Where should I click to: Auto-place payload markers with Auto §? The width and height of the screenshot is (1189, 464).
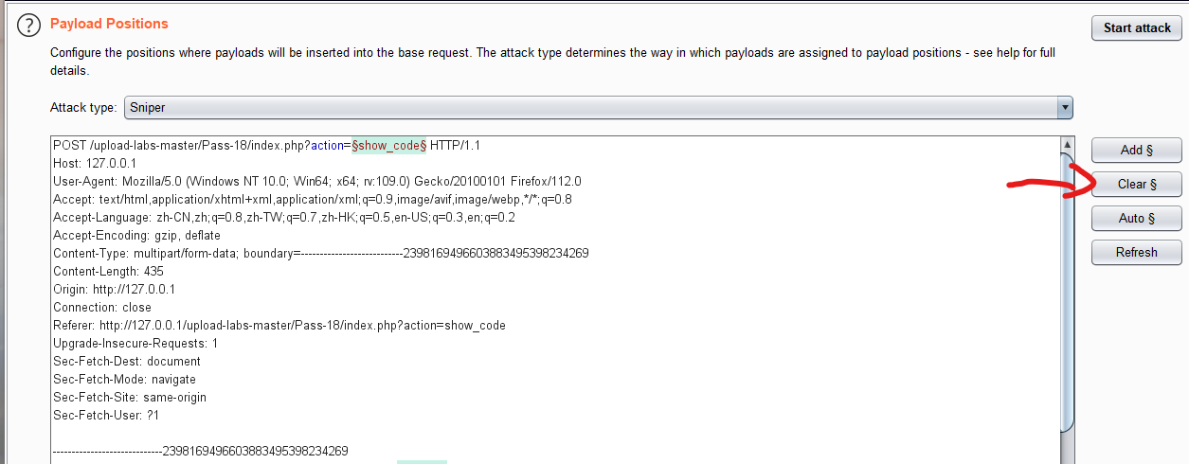tap(1137, 218)
